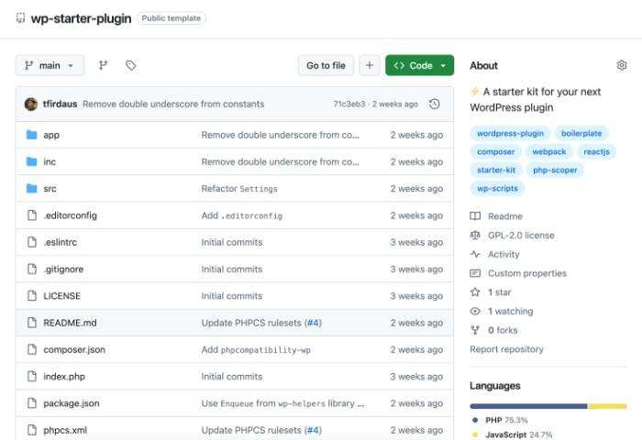Open the main branch dropdown

click(50, 65)
